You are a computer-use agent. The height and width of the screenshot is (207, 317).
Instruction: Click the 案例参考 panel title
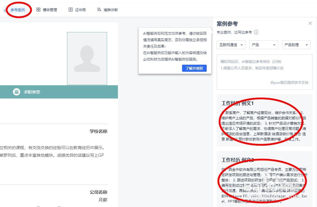[227, 24]
